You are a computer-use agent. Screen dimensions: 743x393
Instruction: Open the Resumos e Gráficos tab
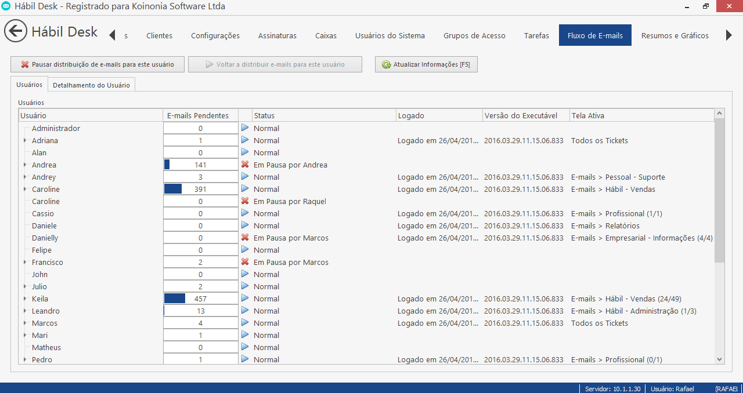[x=675, y=35]
